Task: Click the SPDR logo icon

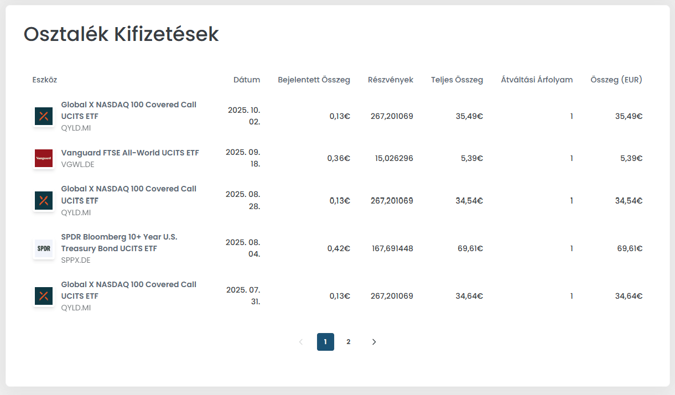Action: (44, 248)
